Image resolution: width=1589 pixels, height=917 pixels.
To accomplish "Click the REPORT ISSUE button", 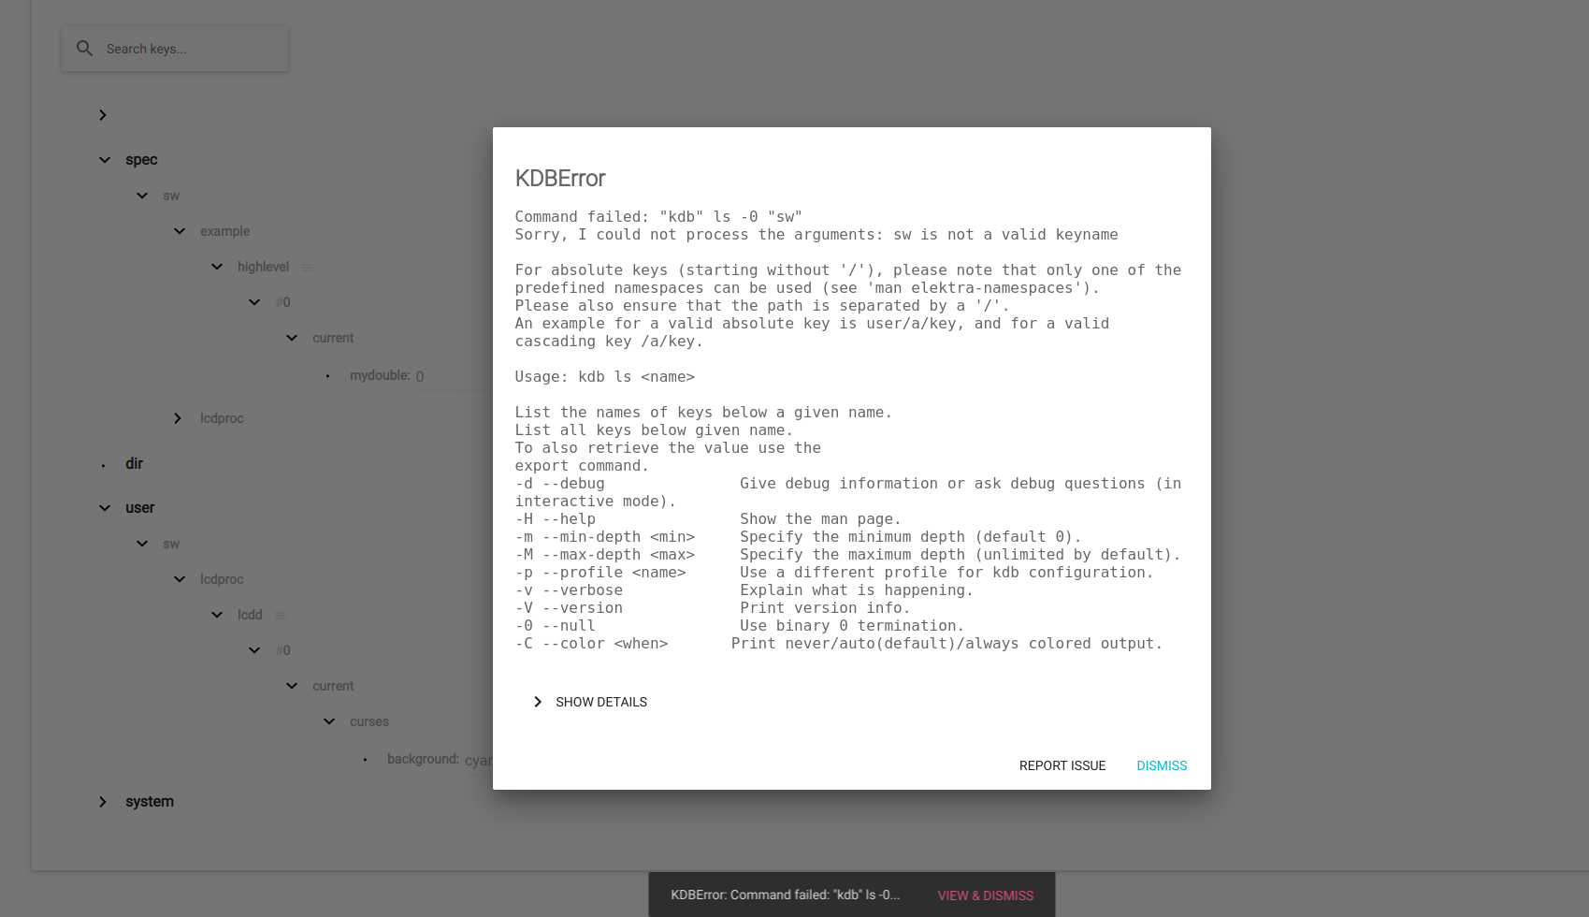I will [1062, 765].
